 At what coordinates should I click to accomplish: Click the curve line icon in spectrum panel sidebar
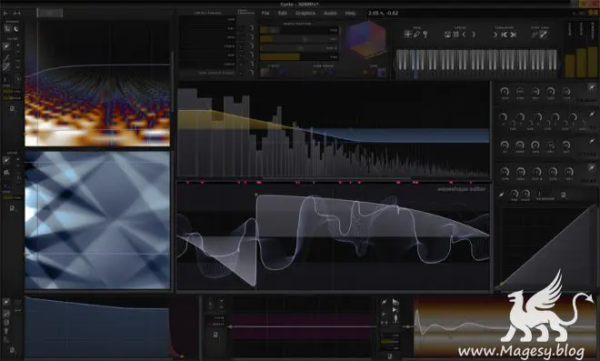pos(6,58)
